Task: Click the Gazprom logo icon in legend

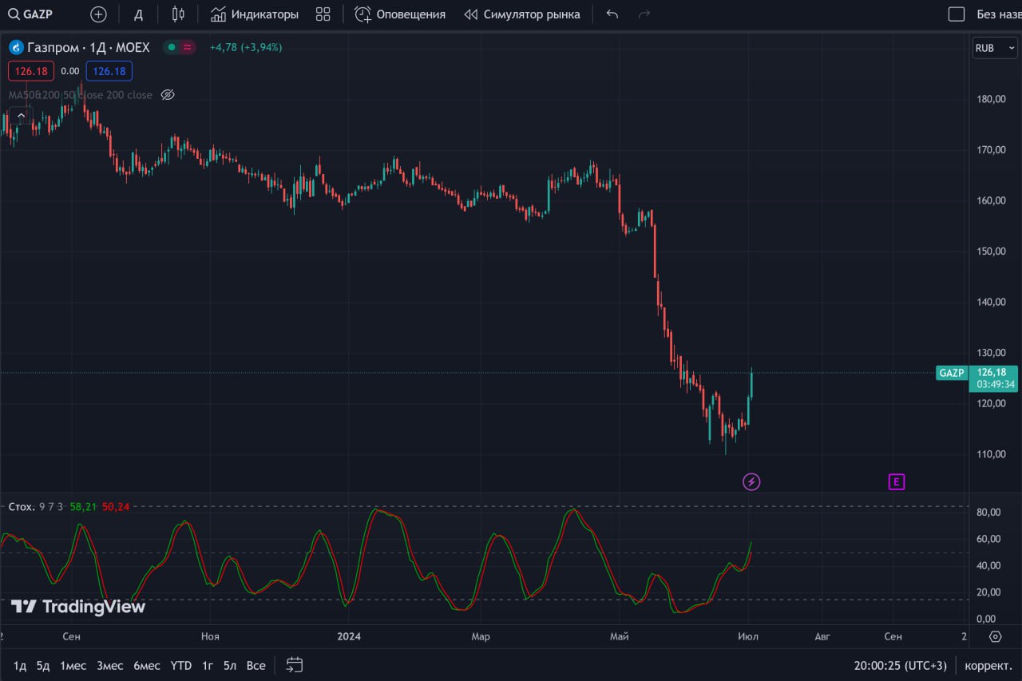Action: 16,48
